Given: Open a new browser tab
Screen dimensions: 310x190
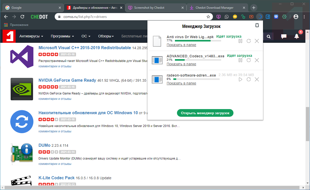Looking at the screenshot, I should point(254,8).
